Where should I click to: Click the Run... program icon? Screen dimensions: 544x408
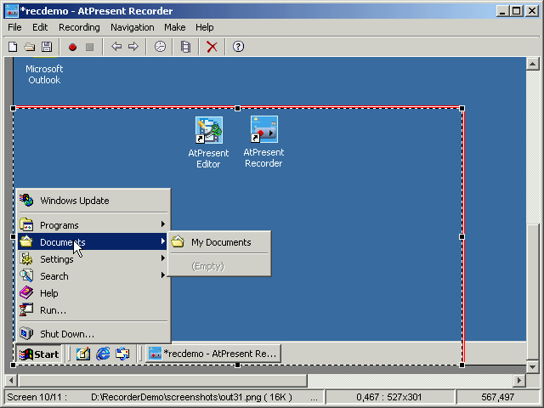point(26,309)
